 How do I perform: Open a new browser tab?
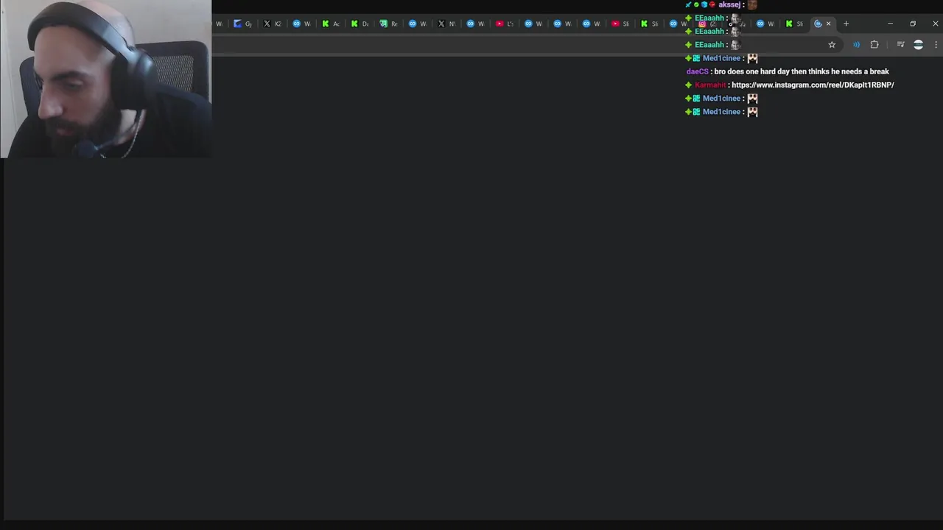click(846, 24)
